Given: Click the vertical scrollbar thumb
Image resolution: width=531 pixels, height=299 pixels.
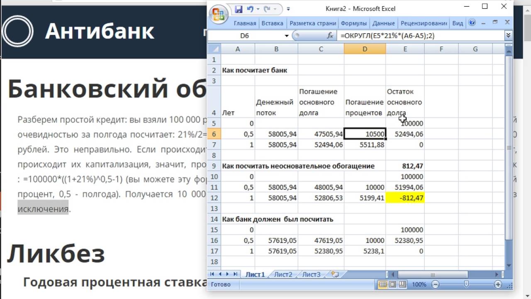Looking at the screenshot, I should click(509, 148).
